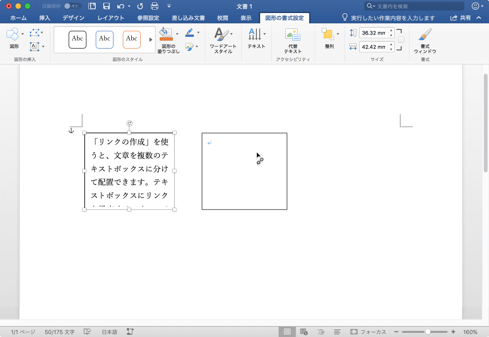Switch to outline view

(x=320, y=332)
